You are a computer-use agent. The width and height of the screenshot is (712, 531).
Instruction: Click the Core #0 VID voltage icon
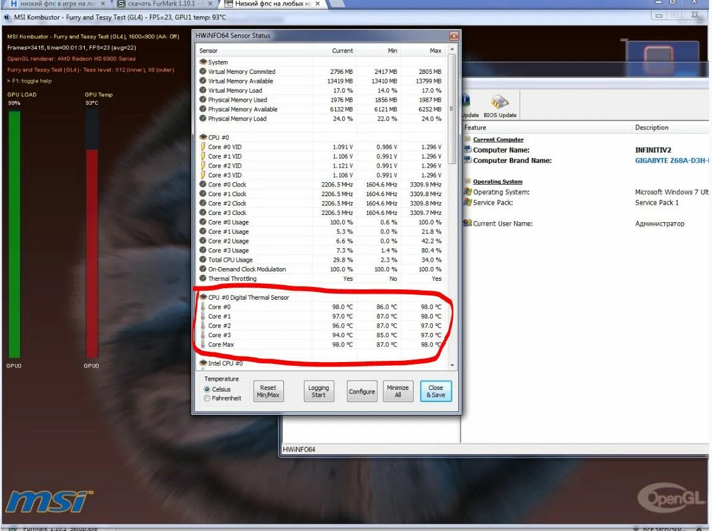coord(203,147)
